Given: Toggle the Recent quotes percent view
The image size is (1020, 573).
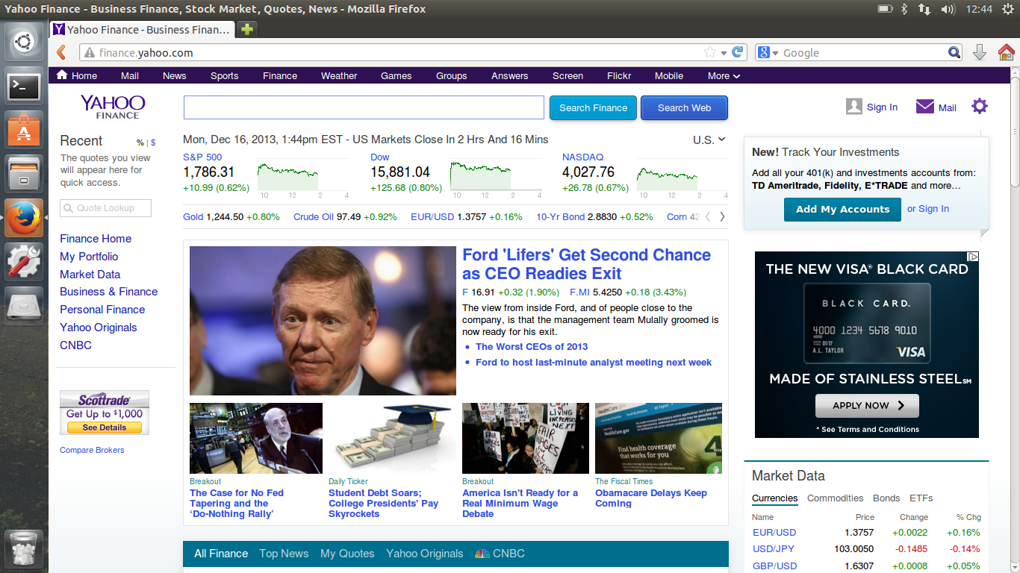Looking at the screenshot, I should click(140, 143).
